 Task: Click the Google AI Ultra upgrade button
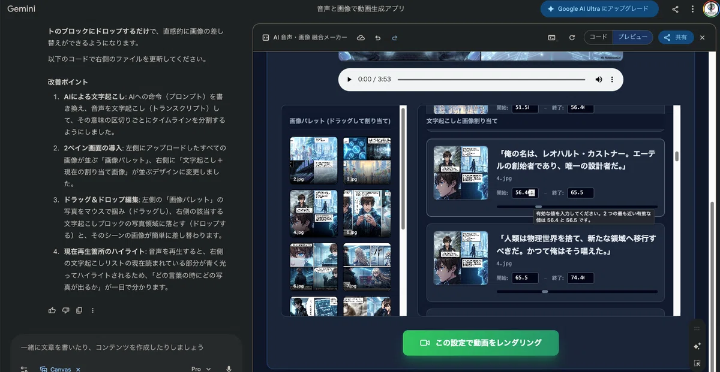coord(599,9)
